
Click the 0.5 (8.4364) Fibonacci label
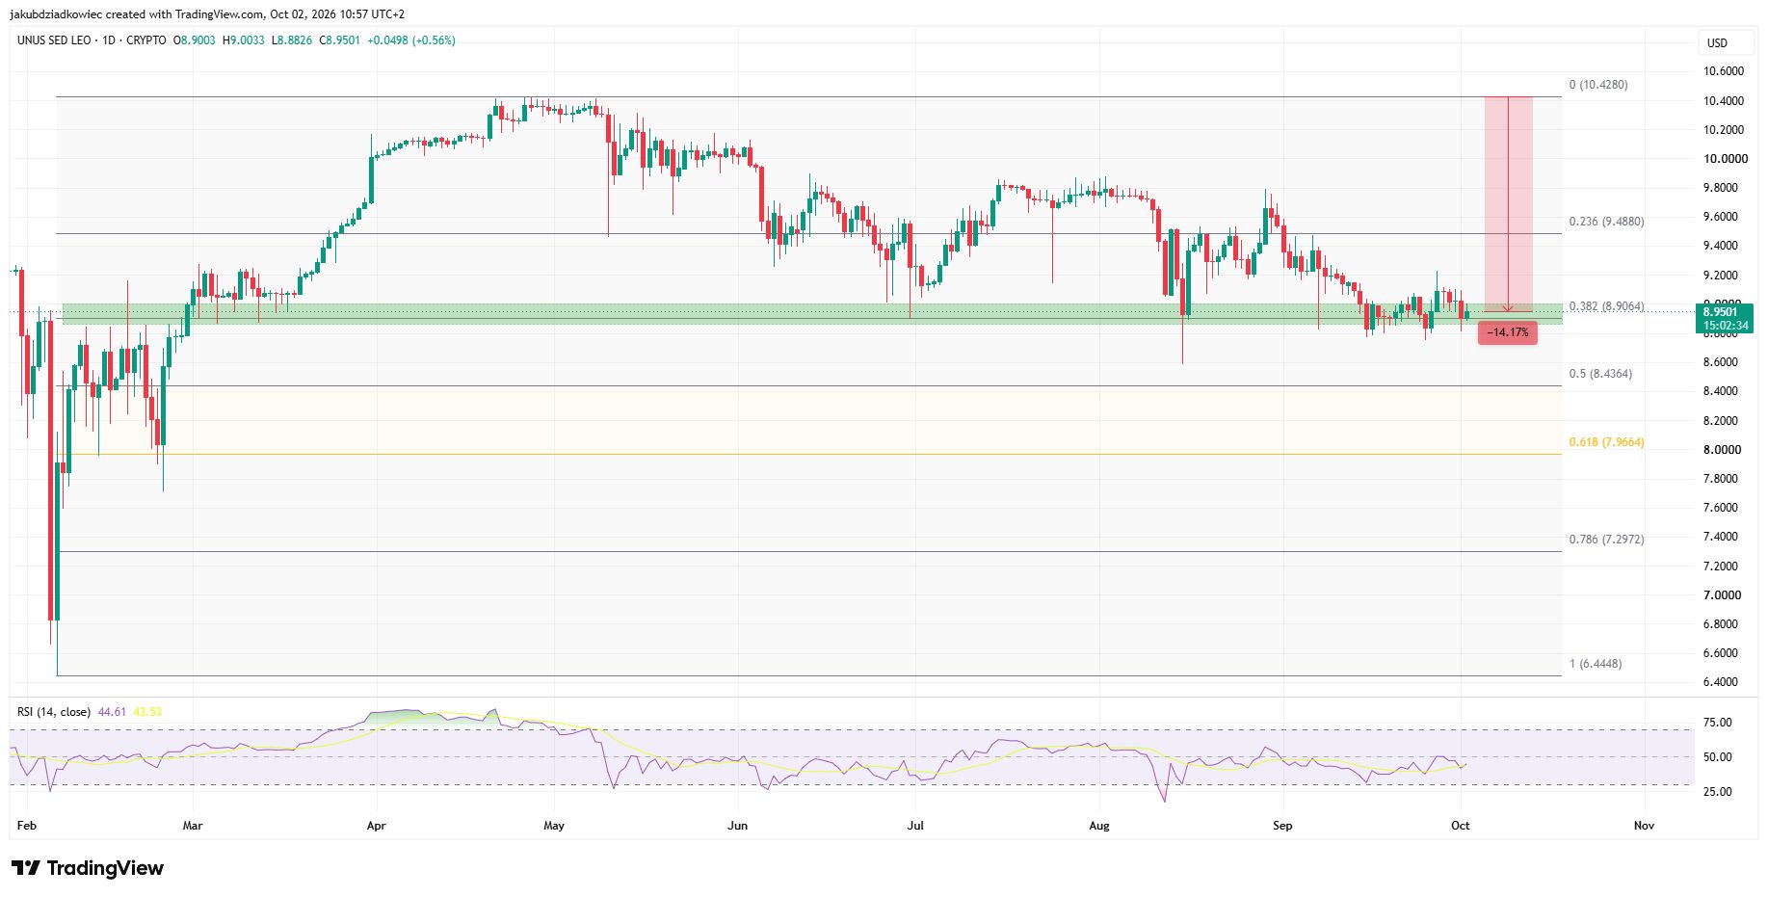pyautogui.click(x=1600, y=374)
